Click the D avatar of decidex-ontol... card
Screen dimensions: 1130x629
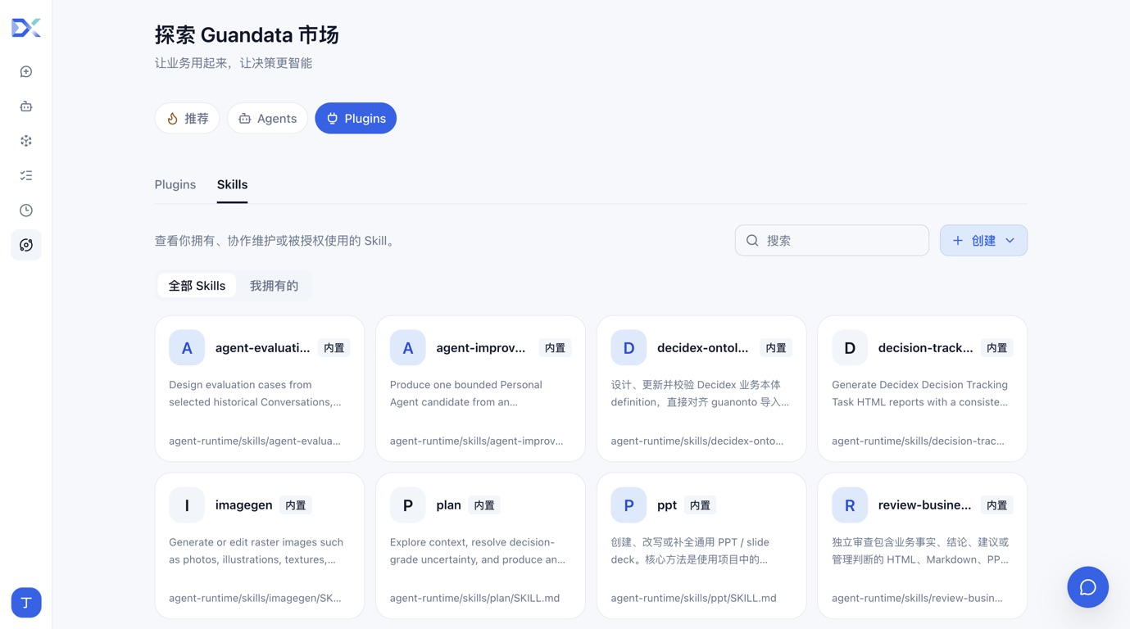[629, 348]
